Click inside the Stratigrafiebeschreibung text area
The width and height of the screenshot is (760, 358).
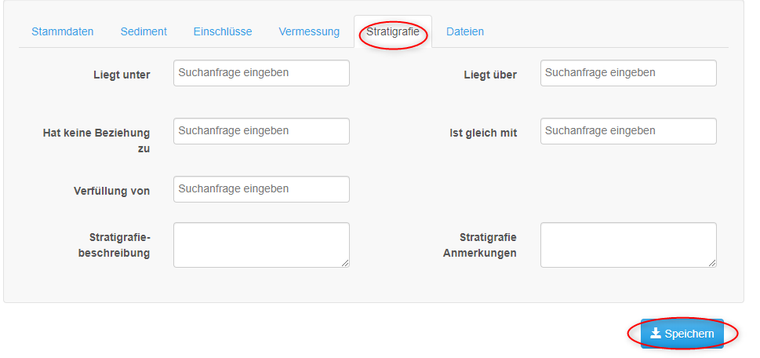click(x=261, y=245)
